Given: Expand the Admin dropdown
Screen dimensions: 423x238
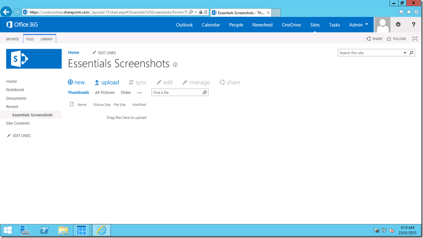Looking at the screenshot, I should (x=358, y=25).
